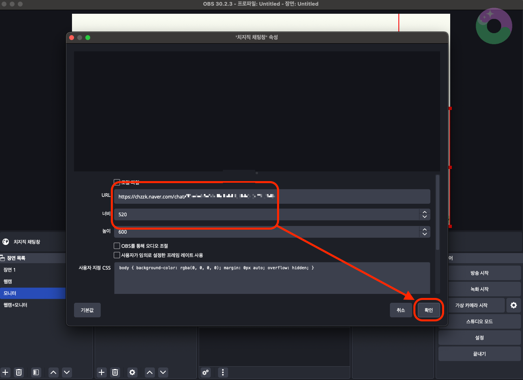Select the 모니터 scene
Viewport: 523px width, 380px height.
click(x=33, y=293)
